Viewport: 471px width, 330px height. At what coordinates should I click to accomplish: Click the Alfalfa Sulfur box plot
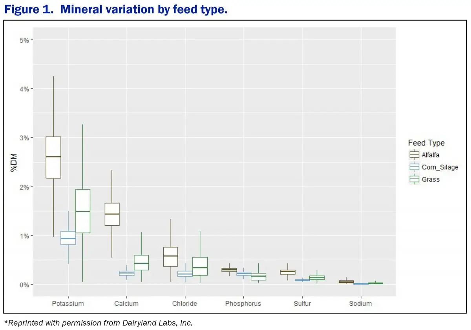pyautogui.click(x=288, y=272)
